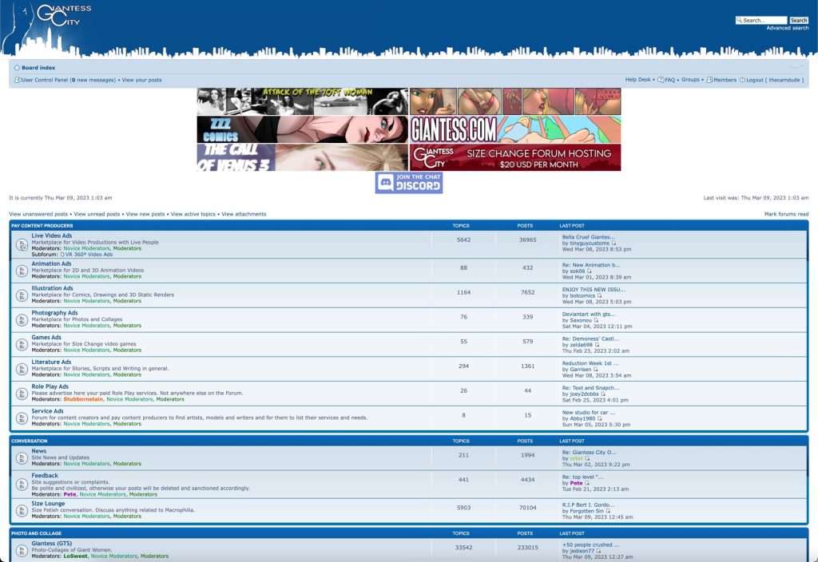The image size is (818, 562).
Task: Open last post 'Reduction Week 1st ...'
Action: tap(590, 363)
